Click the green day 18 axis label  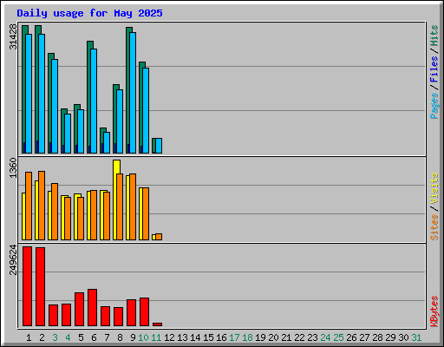click(x=247, y=337)
